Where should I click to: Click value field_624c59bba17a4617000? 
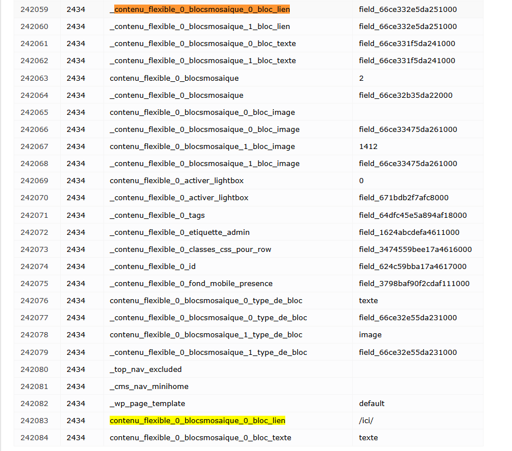(x=413, y=266)
